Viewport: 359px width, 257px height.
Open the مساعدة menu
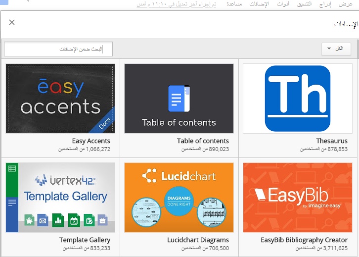[234, 4]
